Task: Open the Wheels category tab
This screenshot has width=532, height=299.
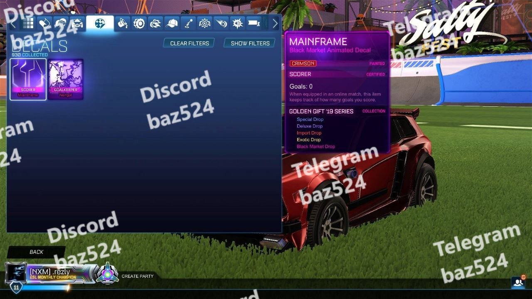Action: coord(139,24)
